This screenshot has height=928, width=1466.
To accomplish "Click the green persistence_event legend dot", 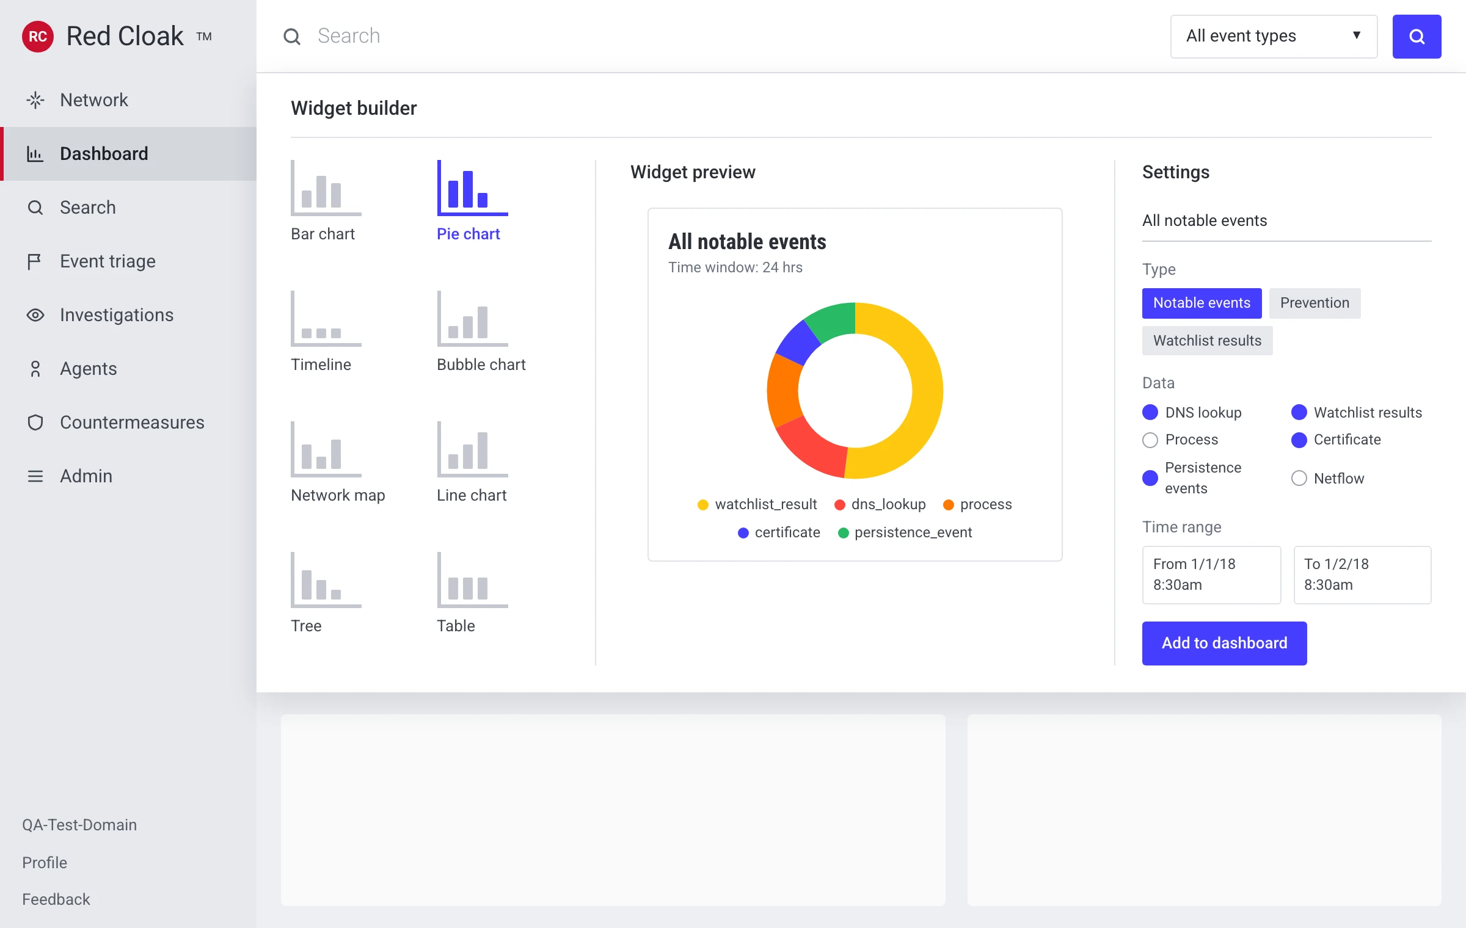I will pyautogui.click(x=844, y=533).
